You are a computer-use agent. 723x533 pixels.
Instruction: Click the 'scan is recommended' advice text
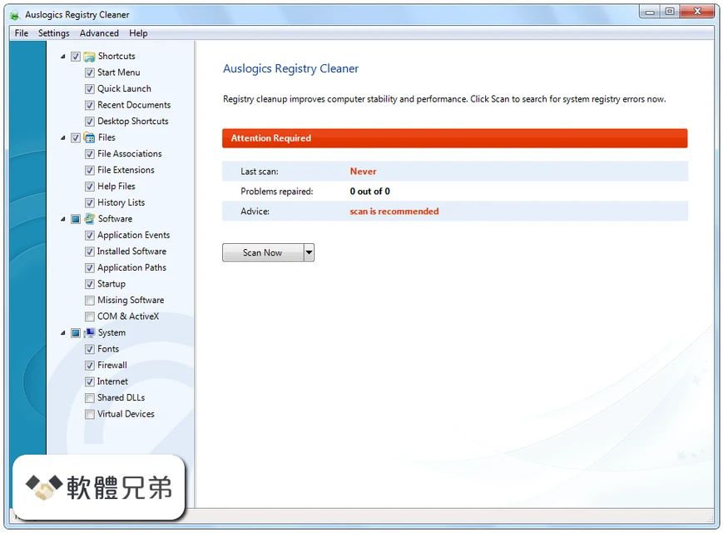(x=394, y=212)
